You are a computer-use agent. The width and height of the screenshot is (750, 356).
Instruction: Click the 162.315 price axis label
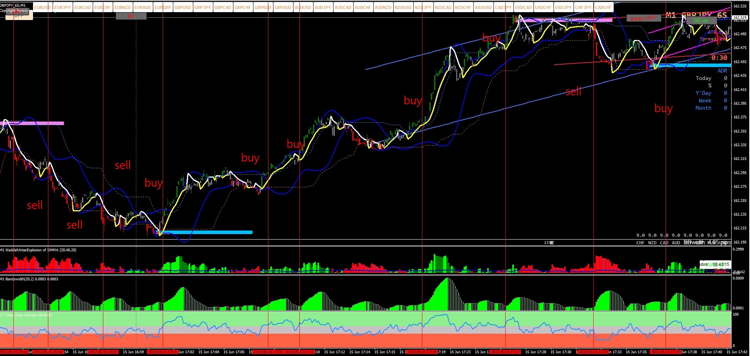[x=740, y=159]
